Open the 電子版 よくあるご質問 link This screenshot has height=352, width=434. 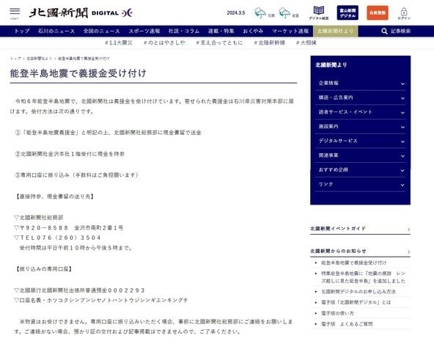pos(347,323)
